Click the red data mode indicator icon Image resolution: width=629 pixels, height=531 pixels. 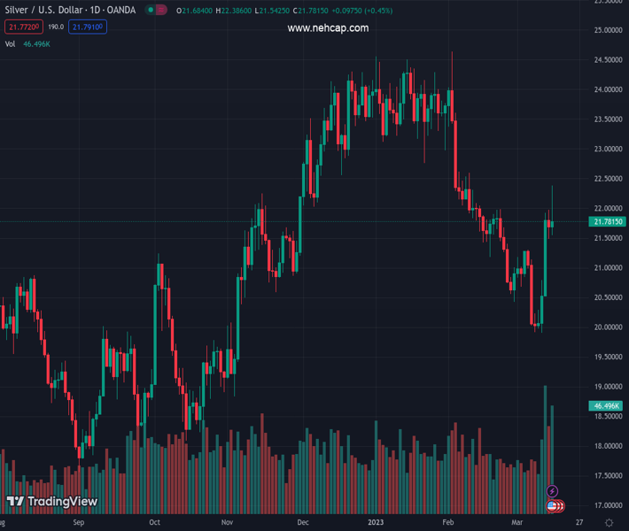[x=161, y=11]
